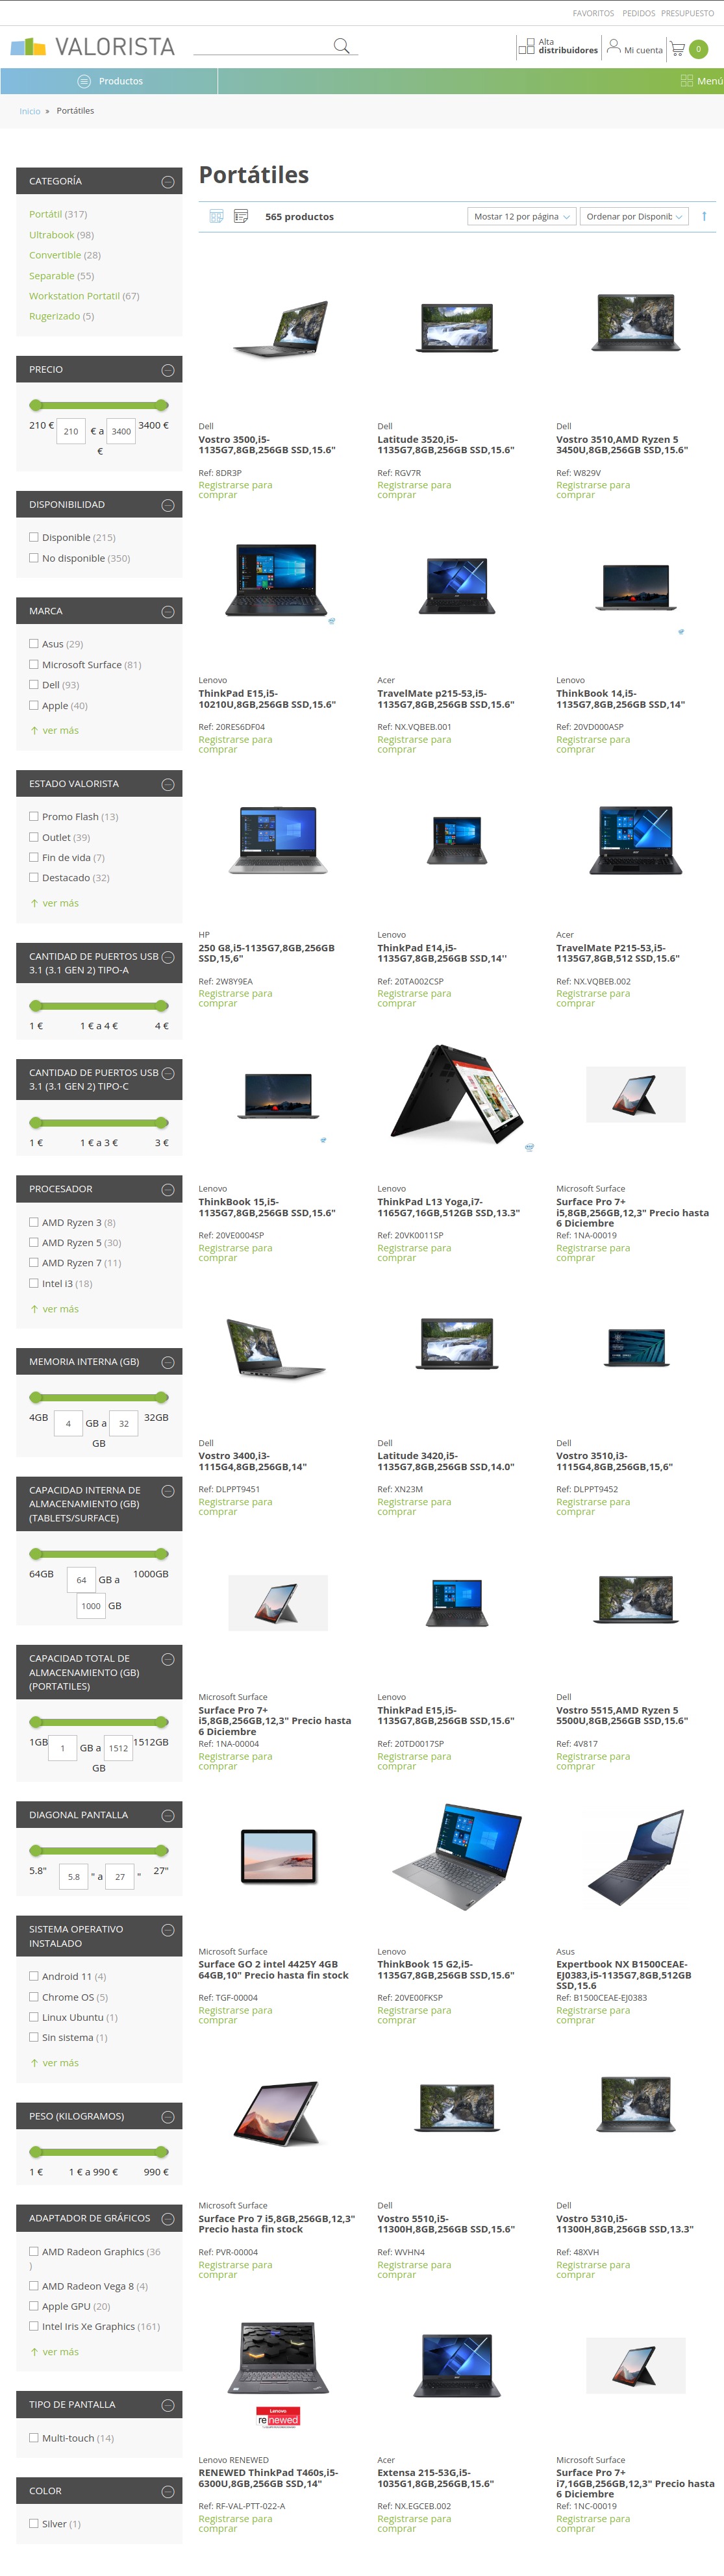Switch to grid view icon
This screenshot has height=2576, width=724.
[x=216, y=216]
